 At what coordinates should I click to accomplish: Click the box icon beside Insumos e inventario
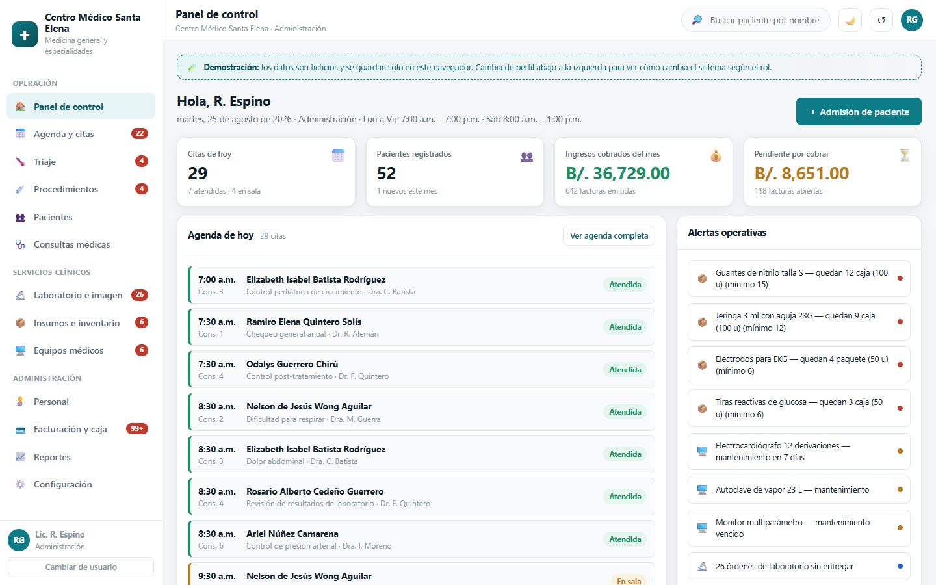coord(20,323)
